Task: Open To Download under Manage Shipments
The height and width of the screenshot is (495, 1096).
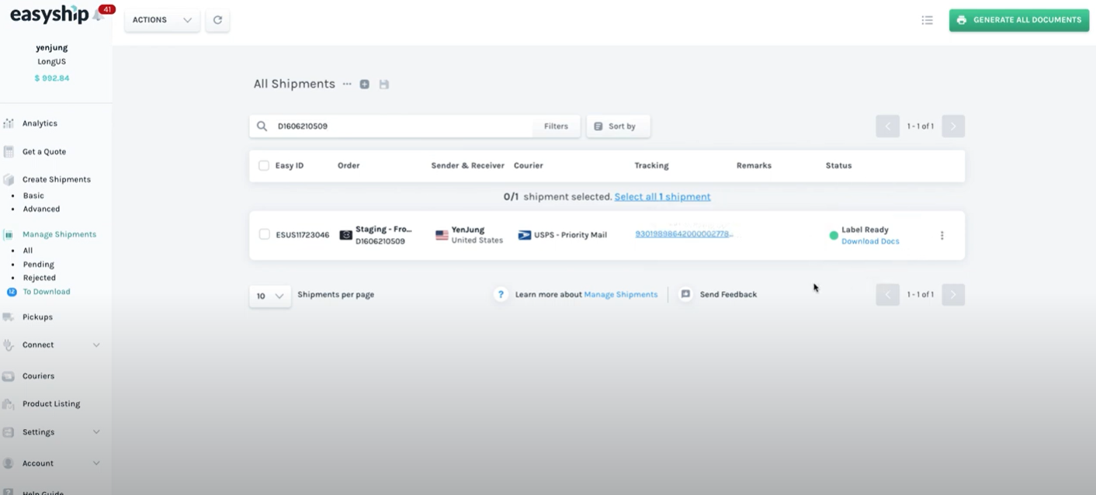Action: tap(47, 292)
